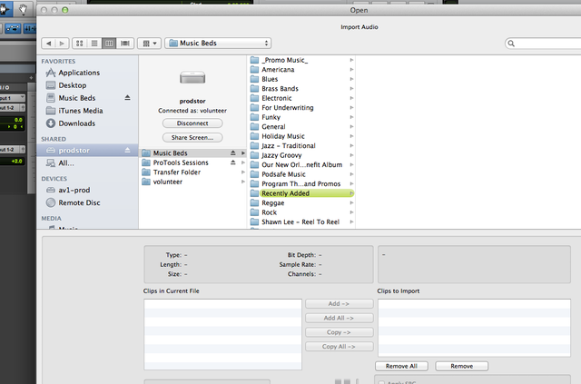Eject Music Beds volume in sidebar
581x384 pixels.
click(x=128, y=98)
